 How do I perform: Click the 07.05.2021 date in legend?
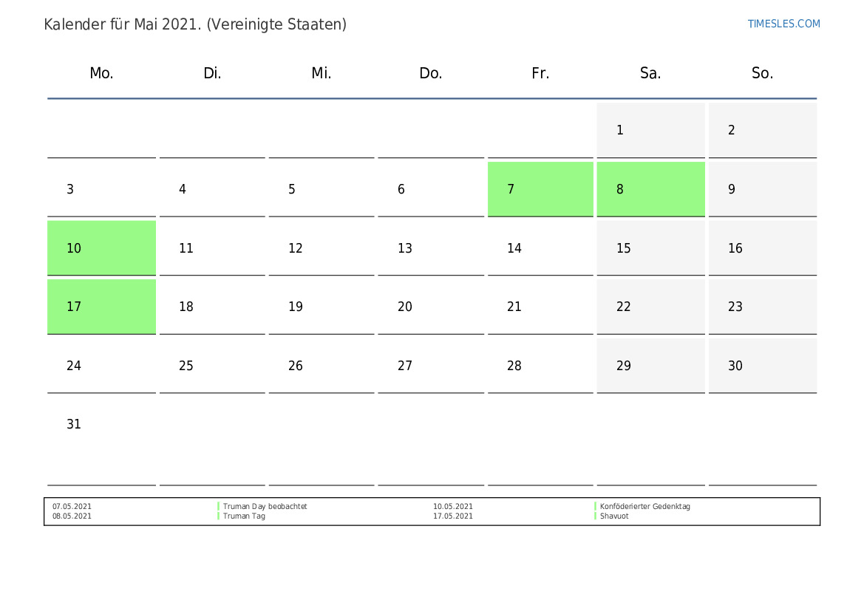coord(72,507)
